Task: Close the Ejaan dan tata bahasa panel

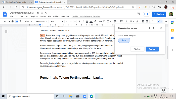Action: click(161, 28)
